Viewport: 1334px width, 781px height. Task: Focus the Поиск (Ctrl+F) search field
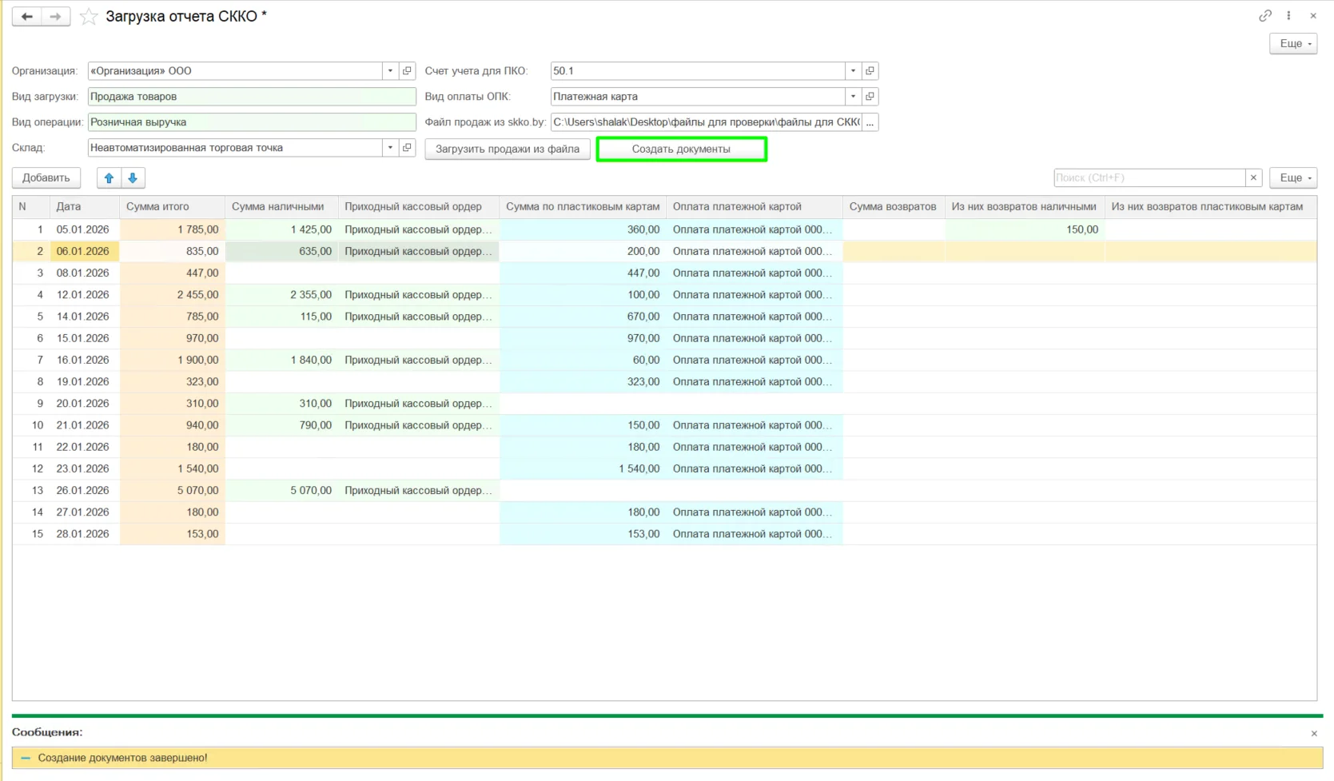pos(1149,177)
